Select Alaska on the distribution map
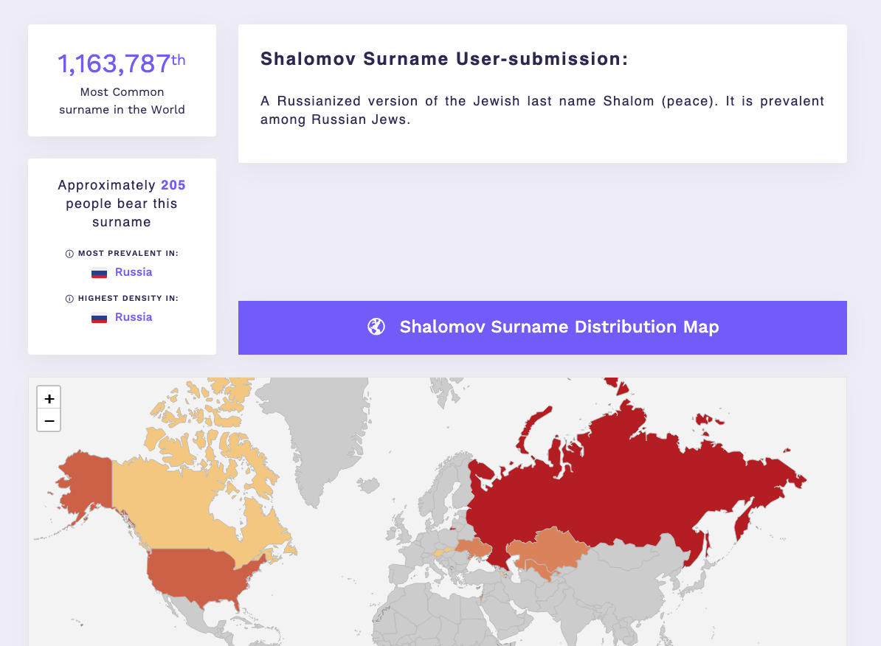Screen dimensions: 881x646 (90, 480)
